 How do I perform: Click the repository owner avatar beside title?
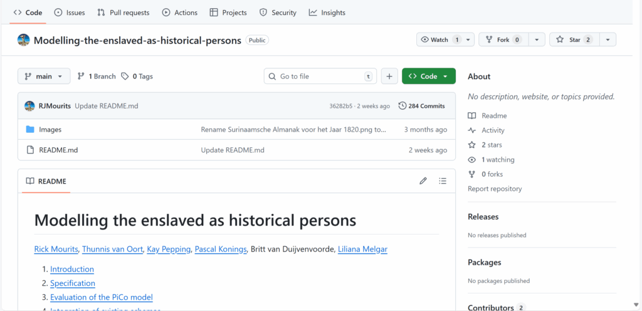point(24,40)
